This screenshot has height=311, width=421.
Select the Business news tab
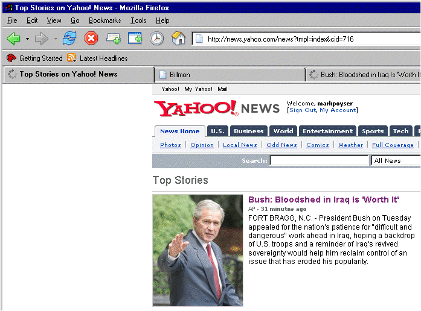249,131
